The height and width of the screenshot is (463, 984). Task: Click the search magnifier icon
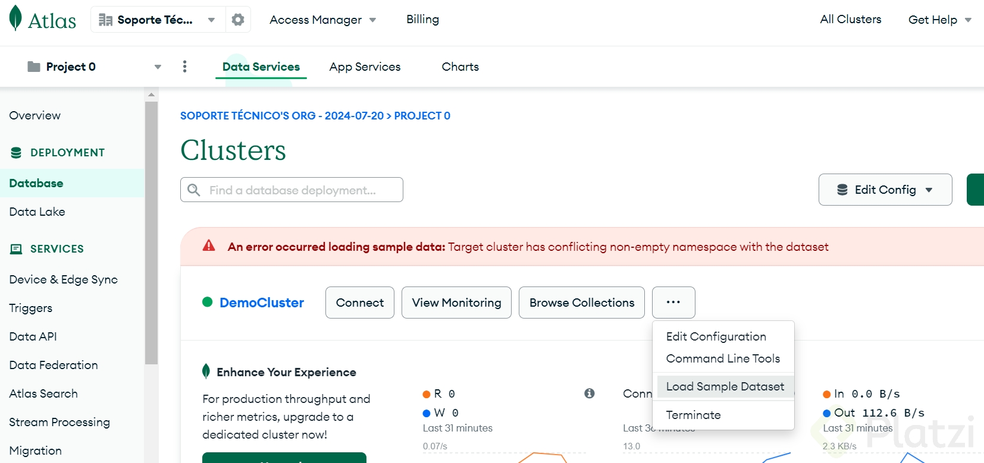pos(194,190)
